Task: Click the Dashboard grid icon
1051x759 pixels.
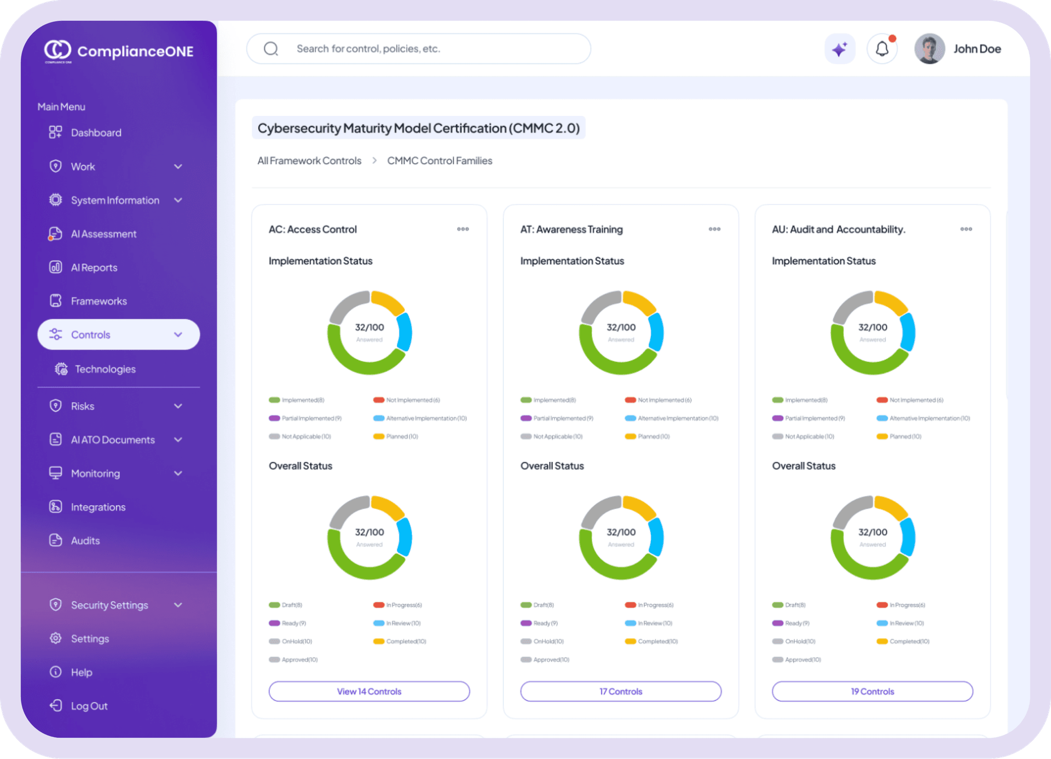Action: point(55,132)
